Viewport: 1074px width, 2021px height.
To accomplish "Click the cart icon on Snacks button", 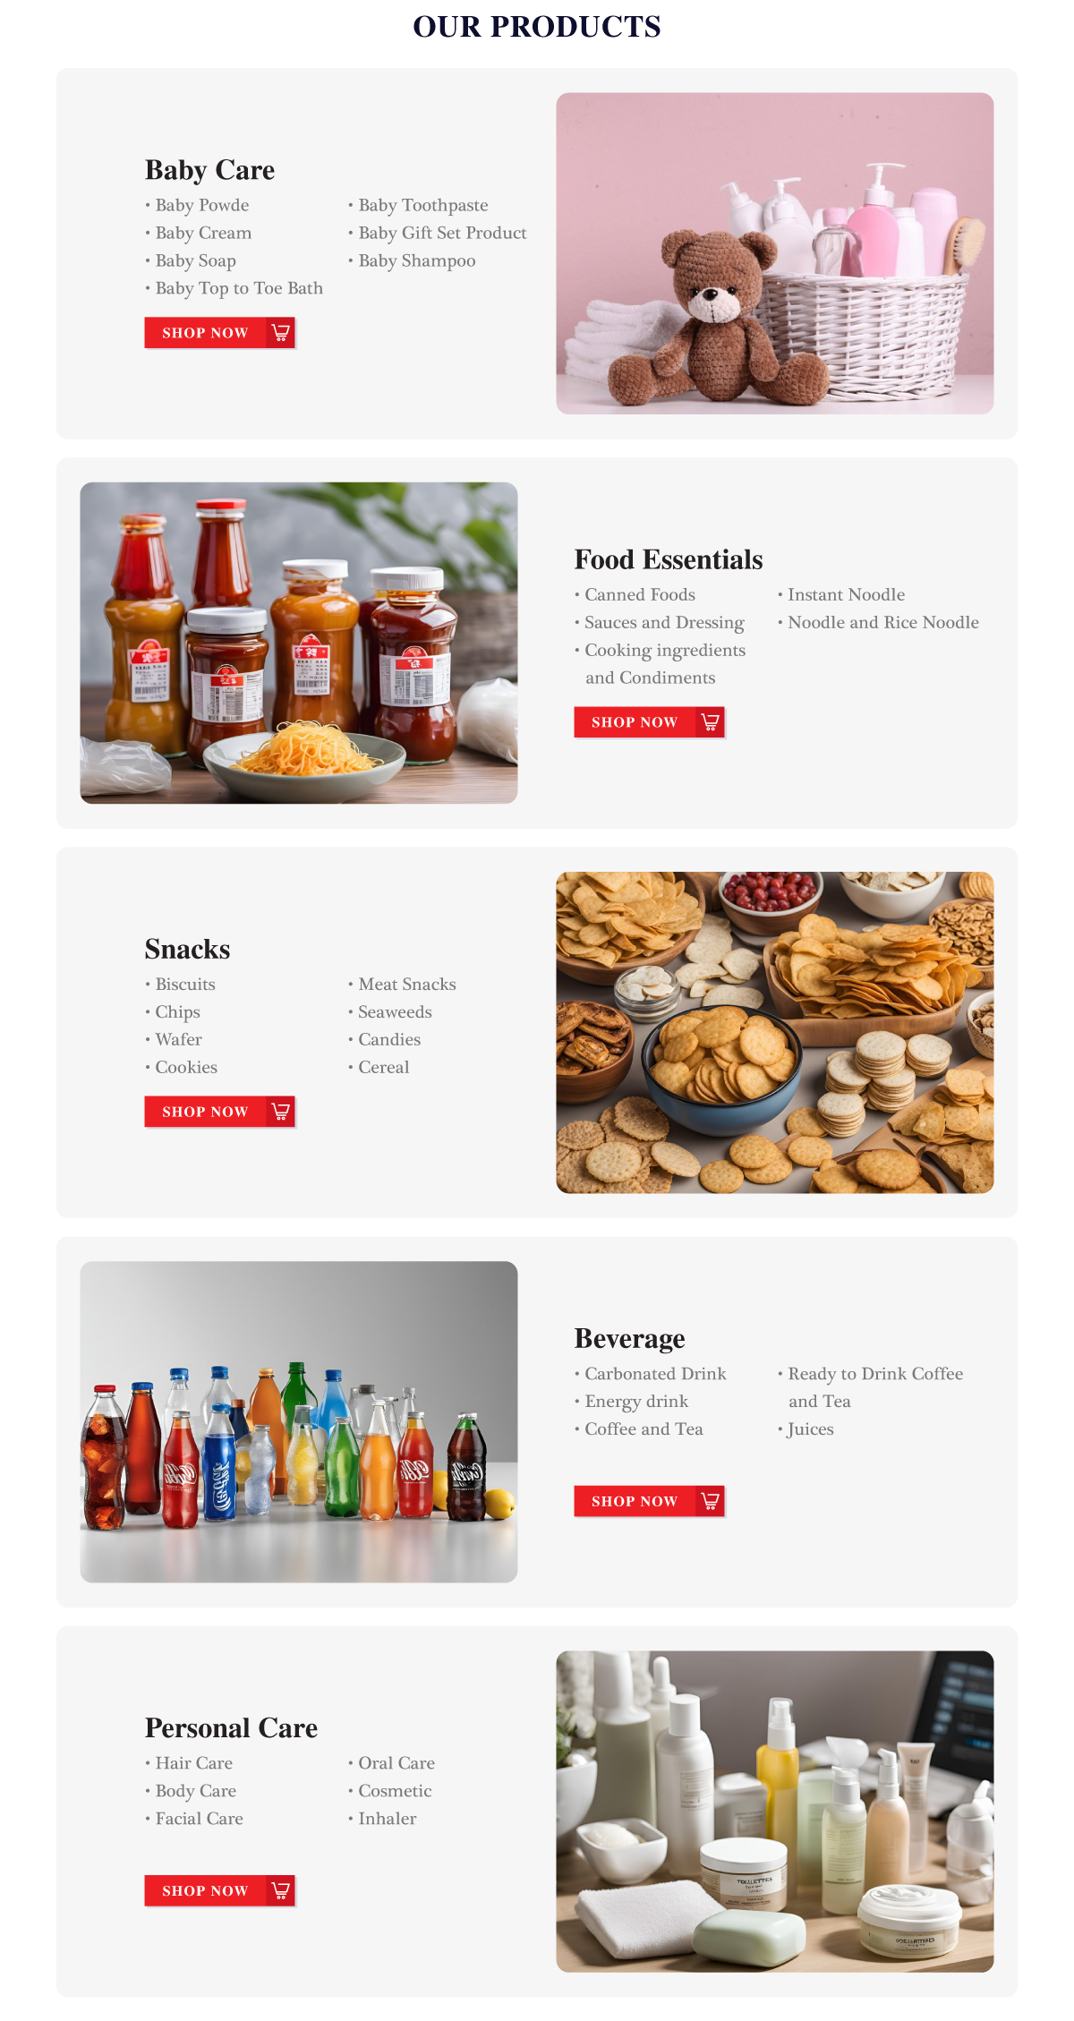I will coord(281,1112).
